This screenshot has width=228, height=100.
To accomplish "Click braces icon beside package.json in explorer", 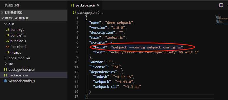I will click(x=5, y=75).
